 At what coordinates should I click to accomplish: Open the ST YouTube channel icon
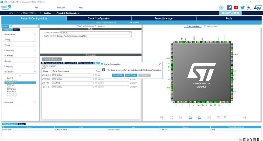click(x=236, y=8)
